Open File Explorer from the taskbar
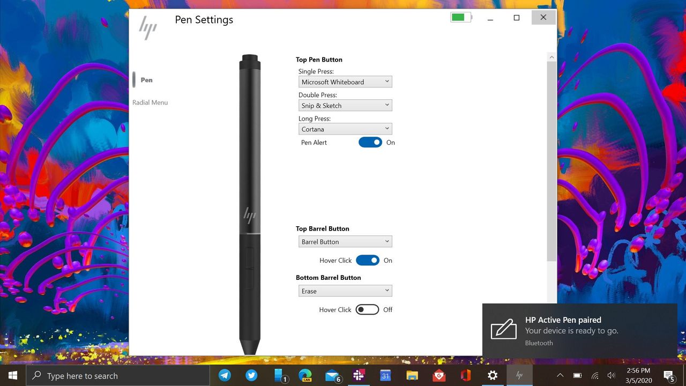 (412, 376)
